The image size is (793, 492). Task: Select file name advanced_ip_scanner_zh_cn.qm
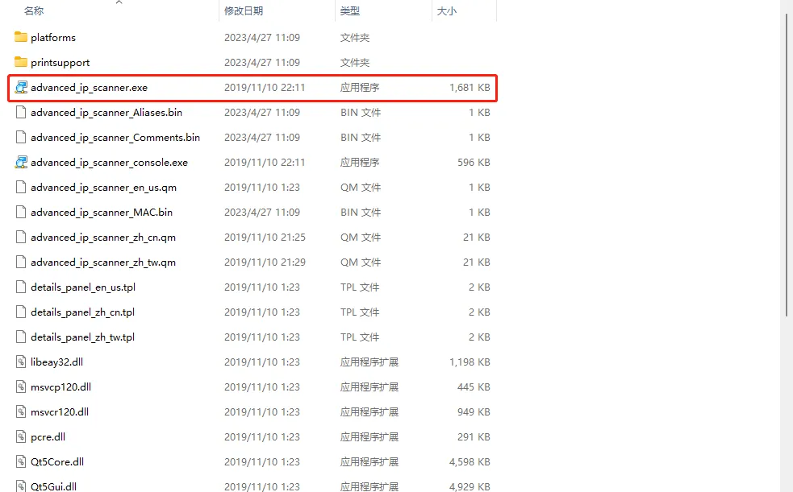[x=103, y=238]
